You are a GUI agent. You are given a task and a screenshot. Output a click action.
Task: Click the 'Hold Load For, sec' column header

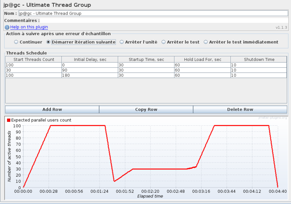click(202, 59)
